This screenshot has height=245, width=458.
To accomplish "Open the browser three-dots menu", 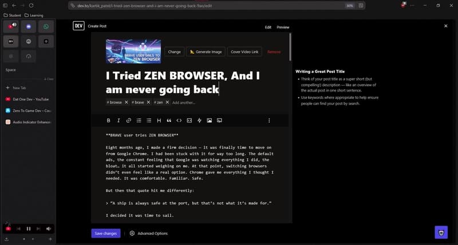I will (x=412, y=5).
